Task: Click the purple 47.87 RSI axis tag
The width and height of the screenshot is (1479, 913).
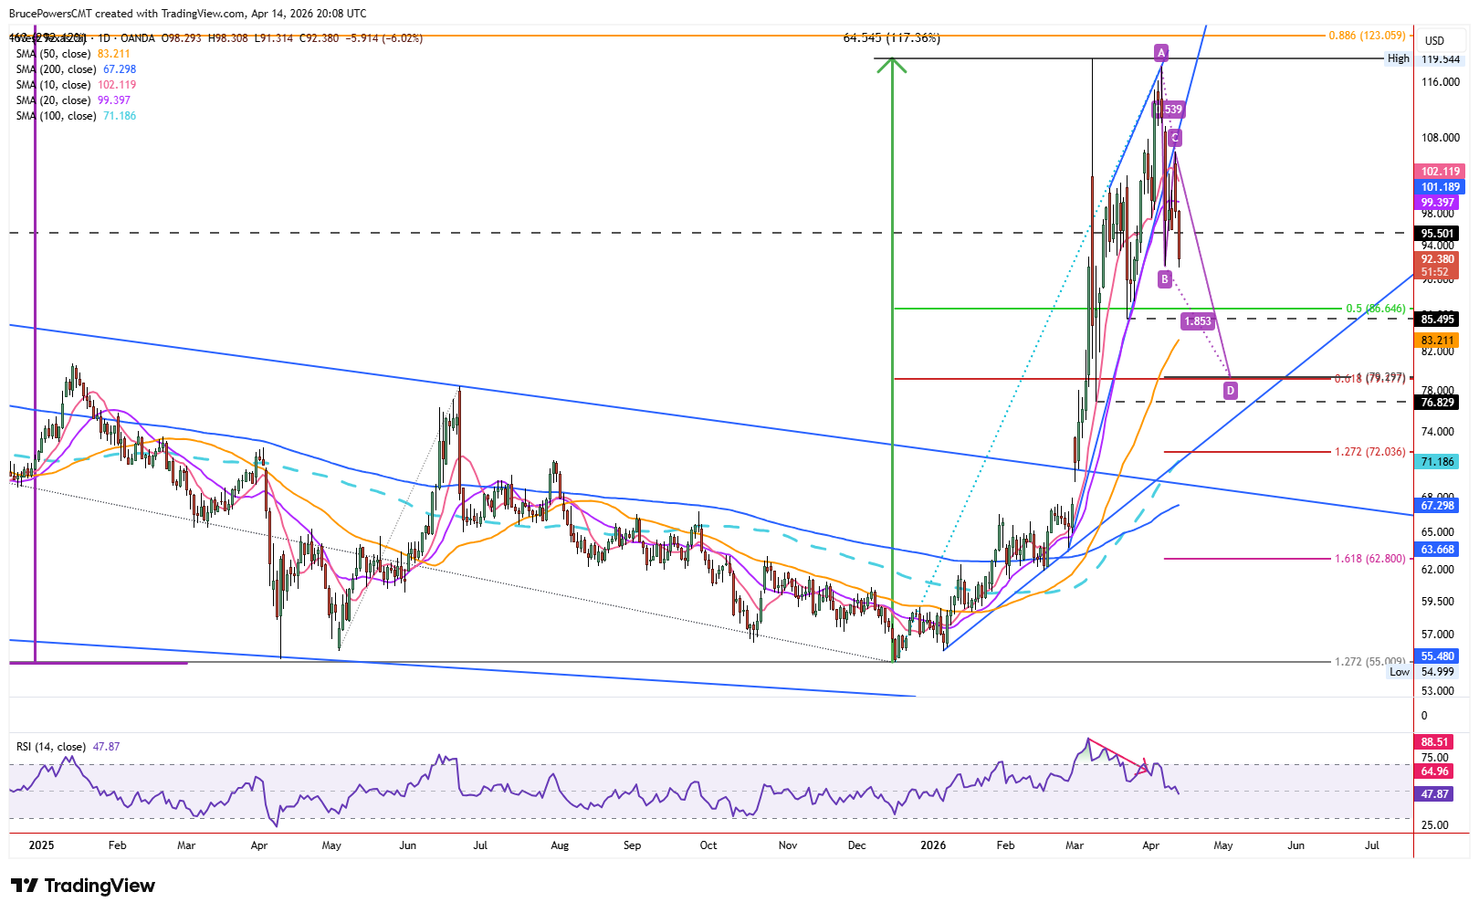Action: click(x=1434, y=794)
